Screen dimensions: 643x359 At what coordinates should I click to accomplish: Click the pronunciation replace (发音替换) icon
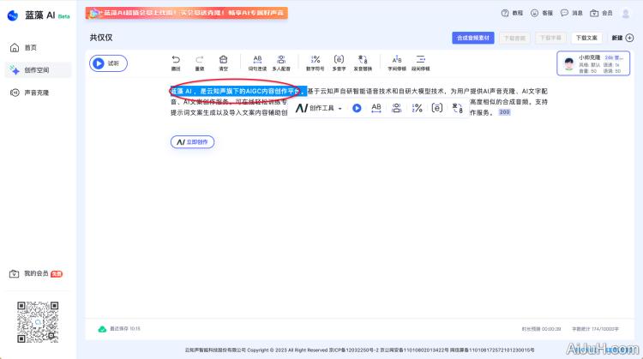pyautogui.click(x=362, y=62)
